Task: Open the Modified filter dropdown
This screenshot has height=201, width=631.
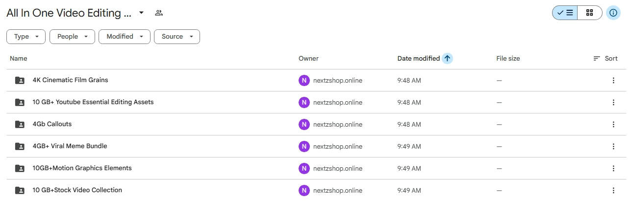Action: (125, 37)
